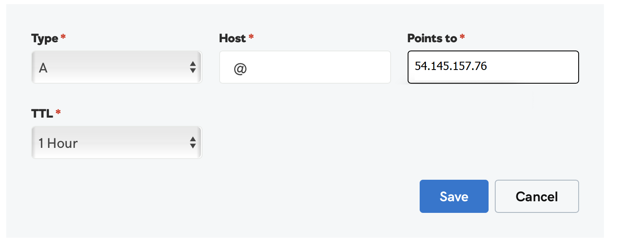Click the TTL field label
Viewport: 621px width, 246px height.
point(42,113)
